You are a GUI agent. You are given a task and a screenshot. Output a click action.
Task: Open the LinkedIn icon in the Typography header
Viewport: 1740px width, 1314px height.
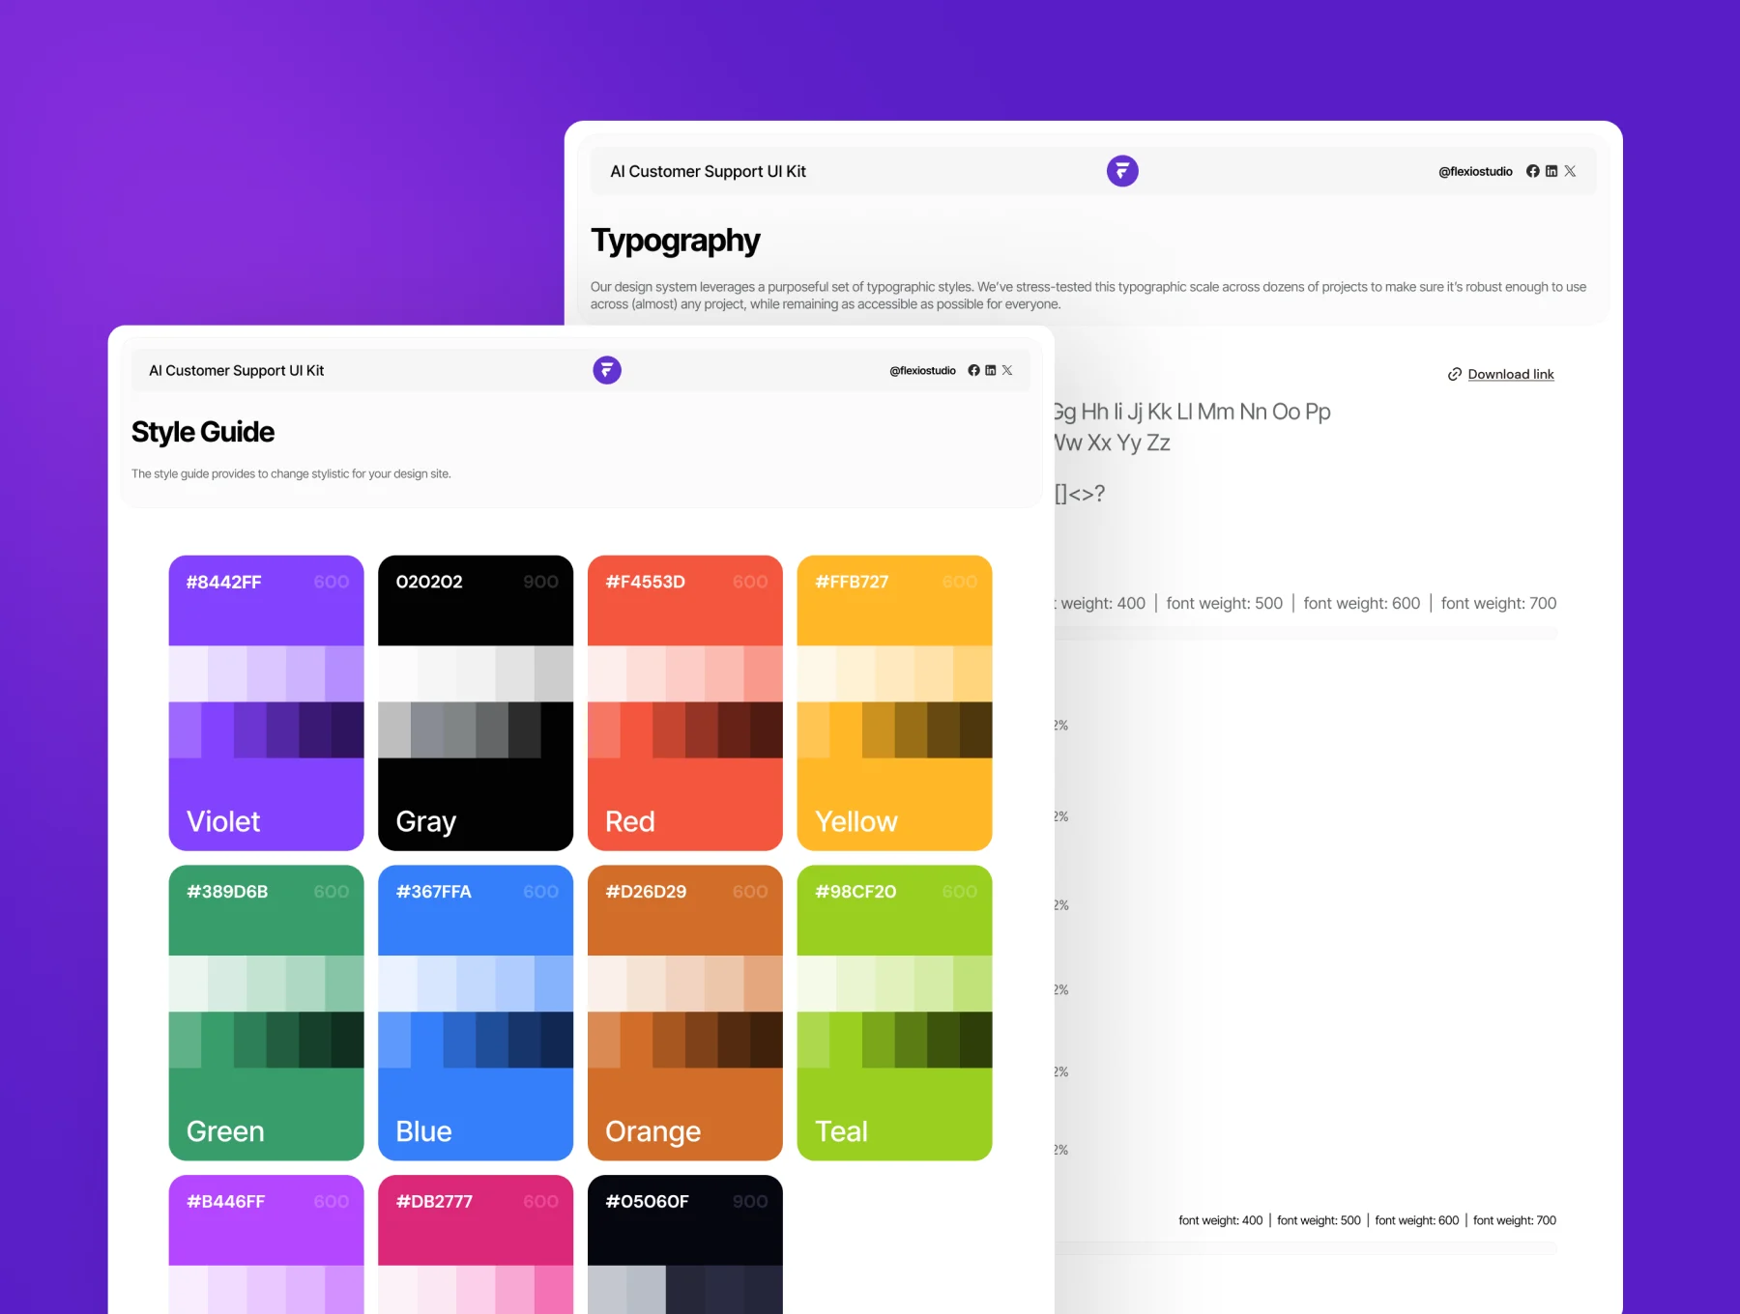pos(1551,171)
